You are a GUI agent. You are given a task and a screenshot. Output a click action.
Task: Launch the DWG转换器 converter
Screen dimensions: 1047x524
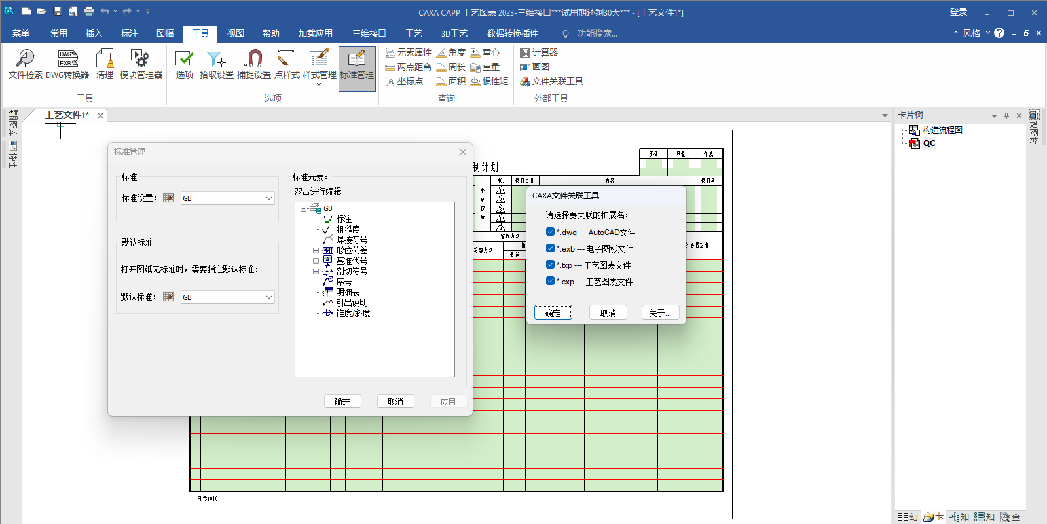tap(67, 64)
